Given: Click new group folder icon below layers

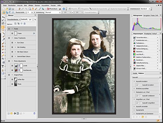Looking at the screenshot, I should click(11, 114).
